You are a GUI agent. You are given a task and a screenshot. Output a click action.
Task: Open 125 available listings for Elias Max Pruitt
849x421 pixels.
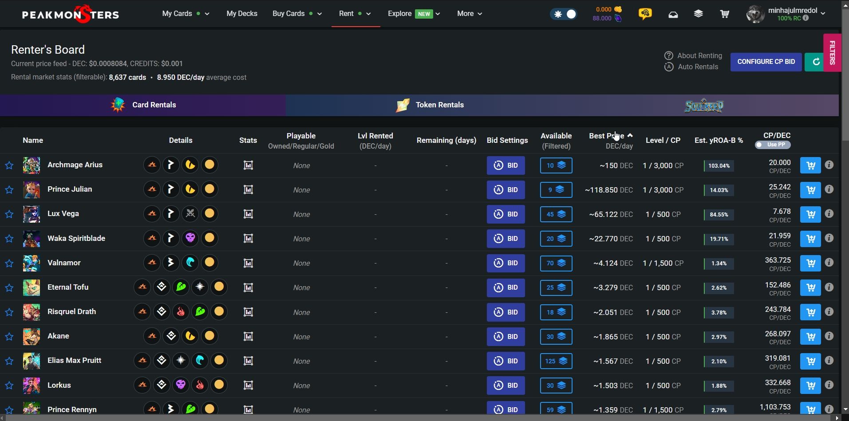(556, 361)
